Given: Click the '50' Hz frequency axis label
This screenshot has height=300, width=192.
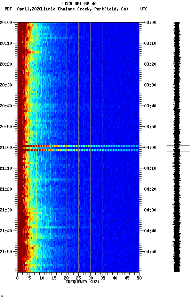Looking at the screenshot, I should [x=139, y=278].
